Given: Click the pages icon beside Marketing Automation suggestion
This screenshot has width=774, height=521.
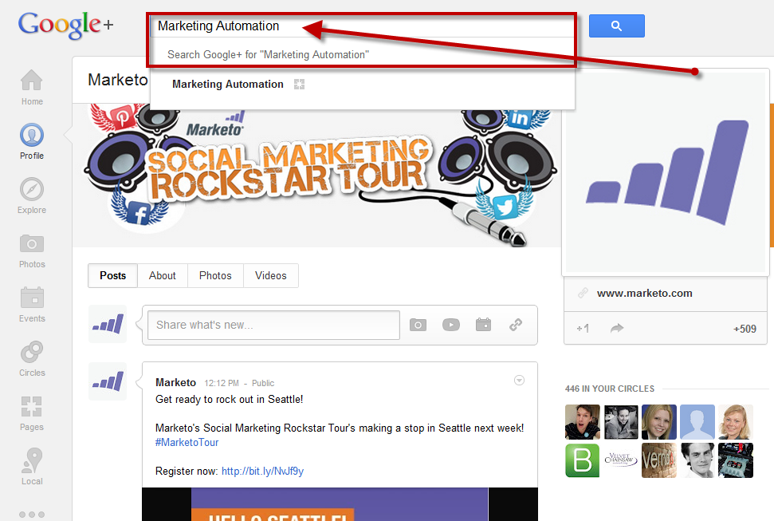Looking at the screenshot, I should (x=299, y=84).
